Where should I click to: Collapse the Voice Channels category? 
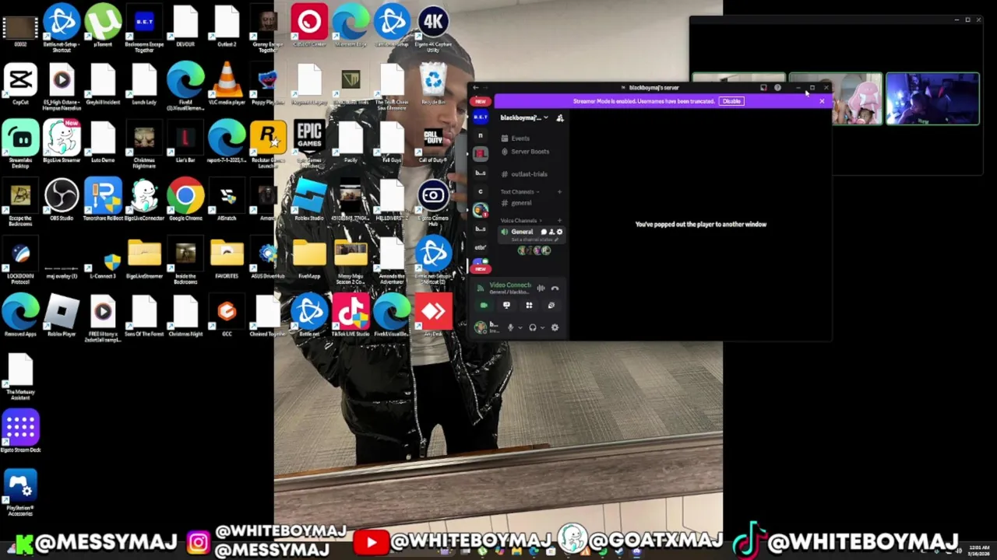point(520,220)
